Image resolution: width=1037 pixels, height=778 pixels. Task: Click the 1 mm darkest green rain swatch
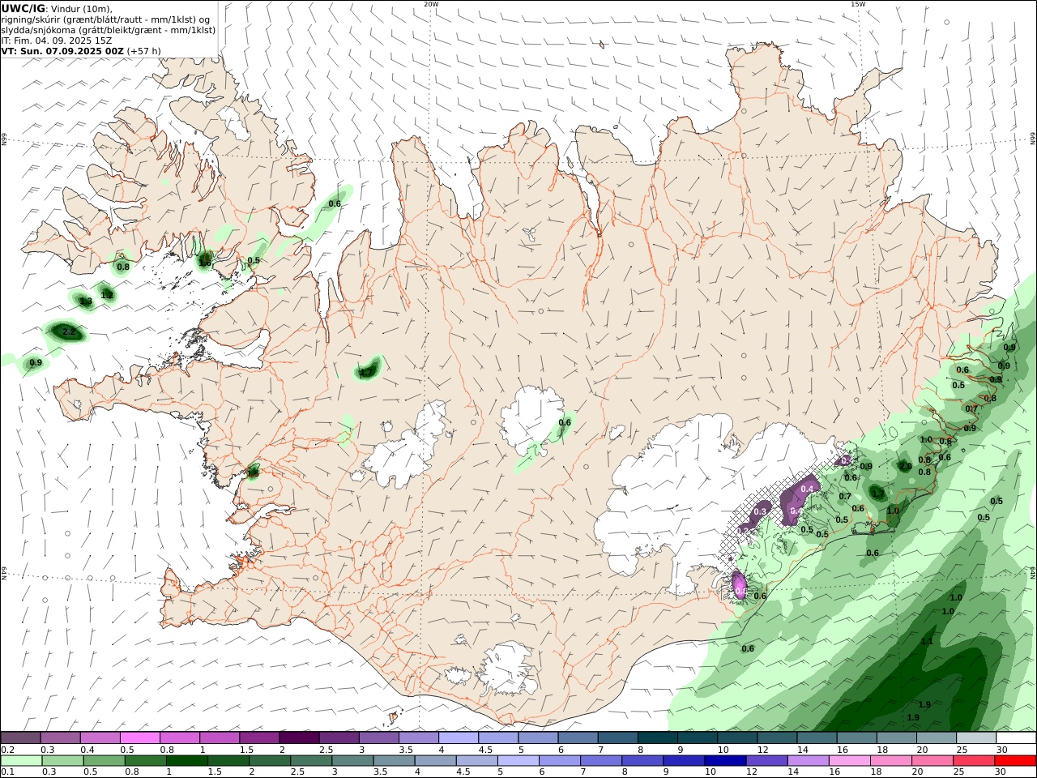186,760
